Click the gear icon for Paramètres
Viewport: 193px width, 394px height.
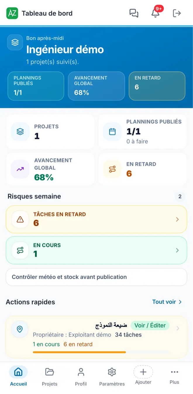tap(112, 372)
